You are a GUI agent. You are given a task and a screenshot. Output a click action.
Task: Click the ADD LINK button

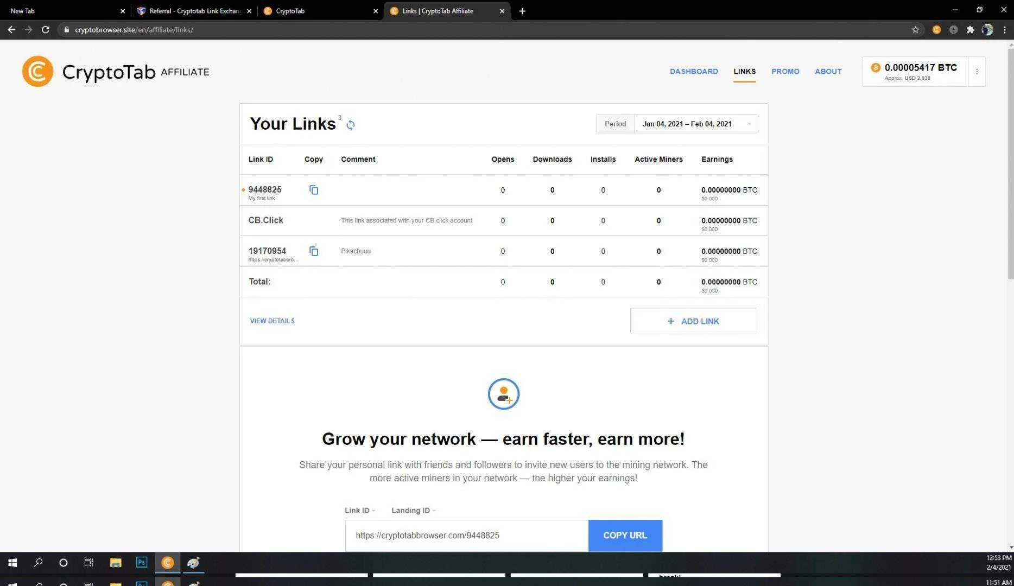[693, 321]
